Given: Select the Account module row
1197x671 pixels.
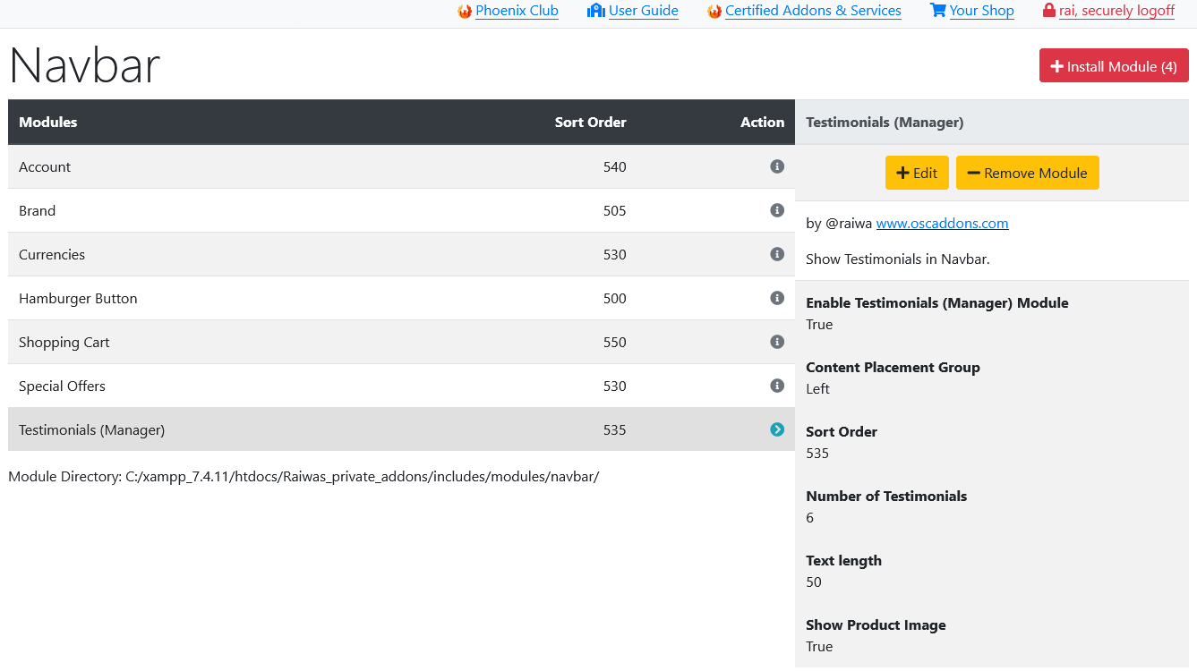Looking at the screenshot, I should 401,166.
